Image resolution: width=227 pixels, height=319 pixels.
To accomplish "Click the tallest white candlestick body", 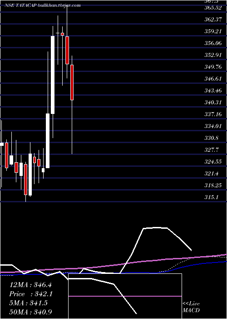I will click(53, 75).
